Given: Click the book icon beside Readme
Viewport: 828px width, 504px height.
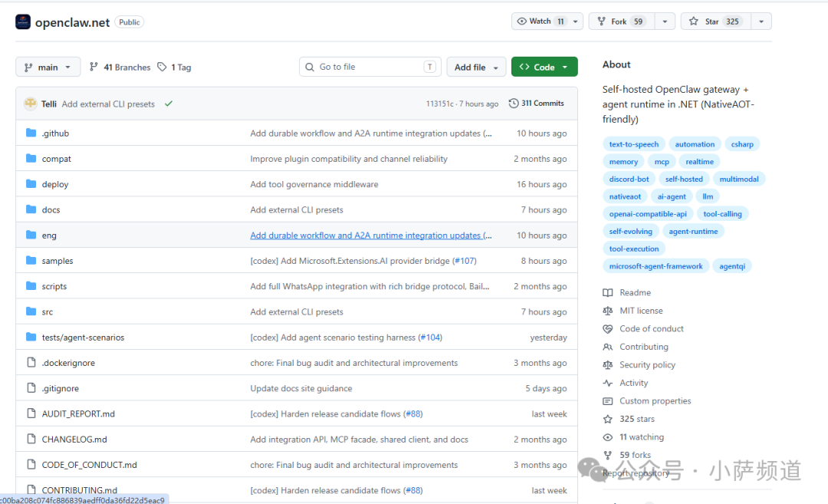Looking at the screenshot, I should [608, 292].
